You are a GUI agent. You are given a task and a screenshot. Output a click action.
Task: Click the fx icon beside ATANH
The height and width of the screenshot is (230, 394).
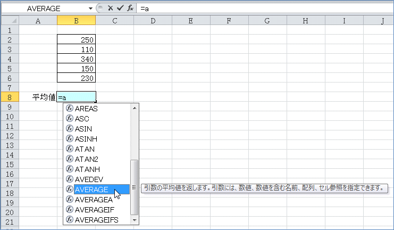pyautogui.click(x=69, y=169)
